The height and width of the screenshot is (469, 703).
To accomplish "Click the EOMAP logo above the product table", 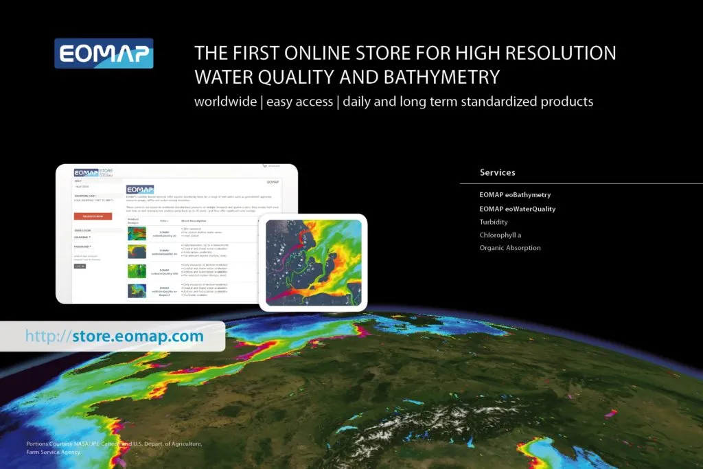I will pos(140,190).
